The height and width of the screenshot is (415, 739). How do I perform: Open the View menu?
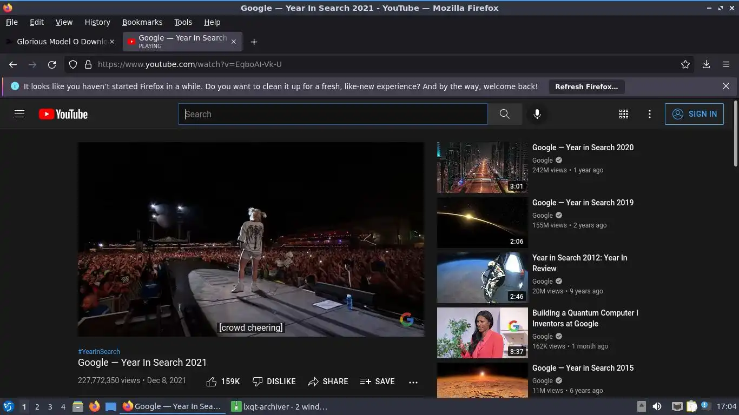tap(64, 22)
